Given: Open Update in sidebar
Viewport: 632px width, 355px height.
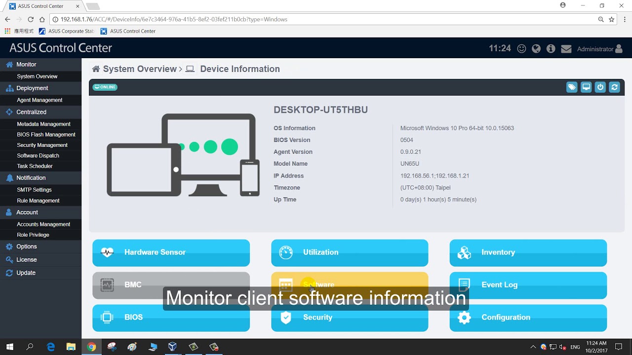Looking at the screenshot, I should click(x=40, y=273).
